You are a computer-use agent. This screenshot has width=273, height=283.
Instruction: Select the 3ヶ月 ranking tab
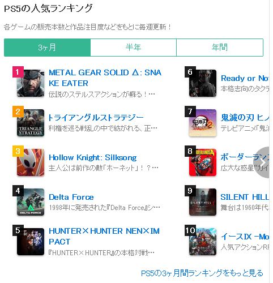(47, 48)
